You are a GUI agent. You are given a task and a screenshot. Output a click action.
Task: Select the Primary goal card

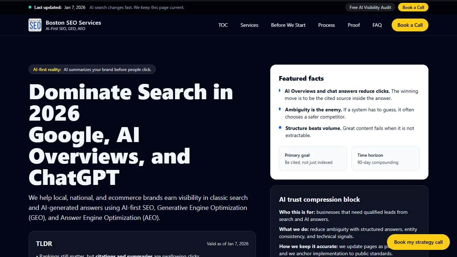pos(312,158)
